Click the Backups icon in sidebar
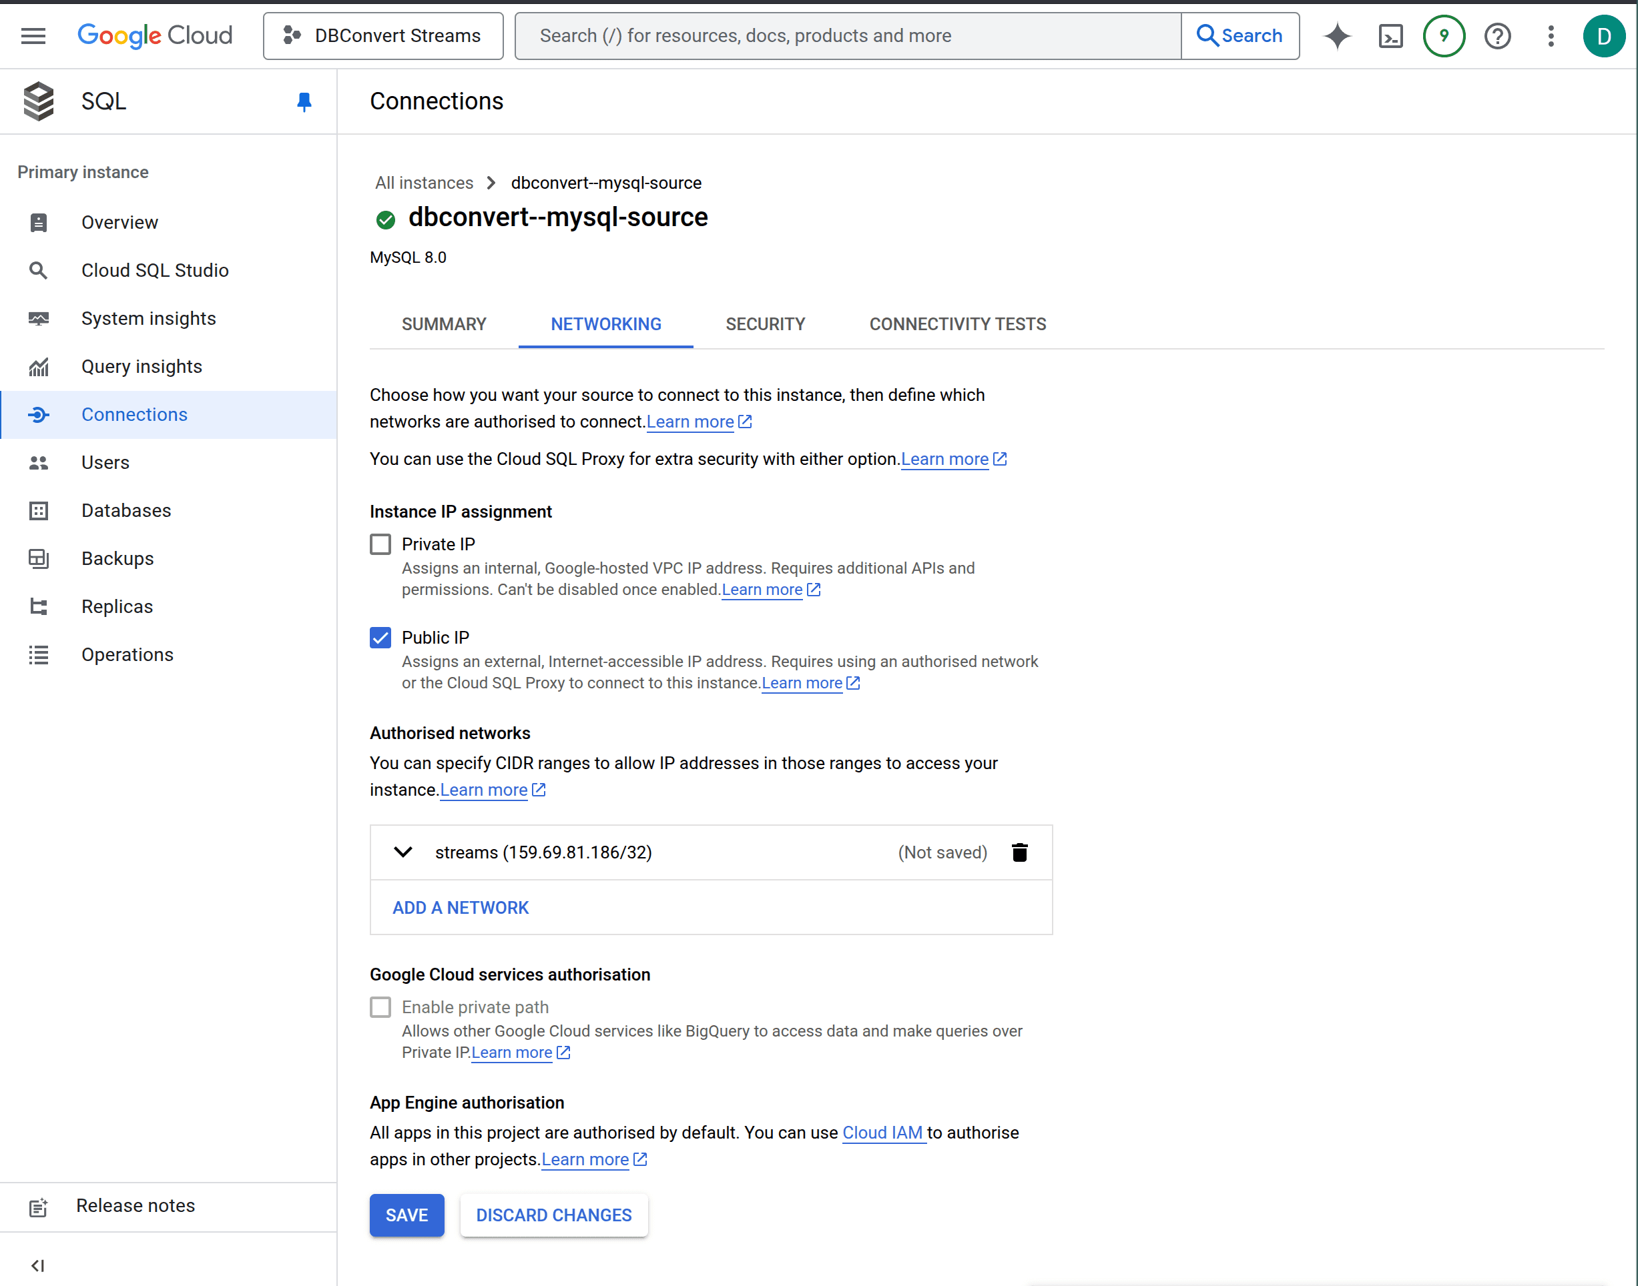 [39, 559]
